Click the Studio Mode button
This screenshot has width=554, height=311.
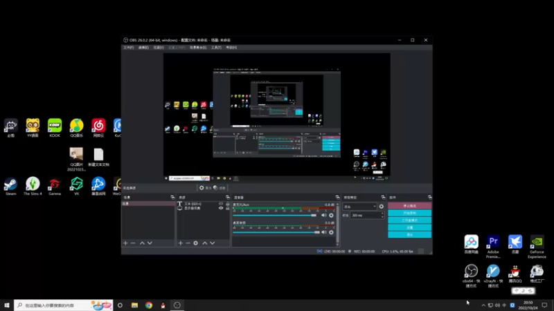[x=409, y=220]
